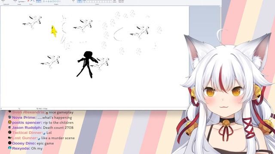275x154 pixels.
Task: Click the Edit colors button
Action: [115, 1]
